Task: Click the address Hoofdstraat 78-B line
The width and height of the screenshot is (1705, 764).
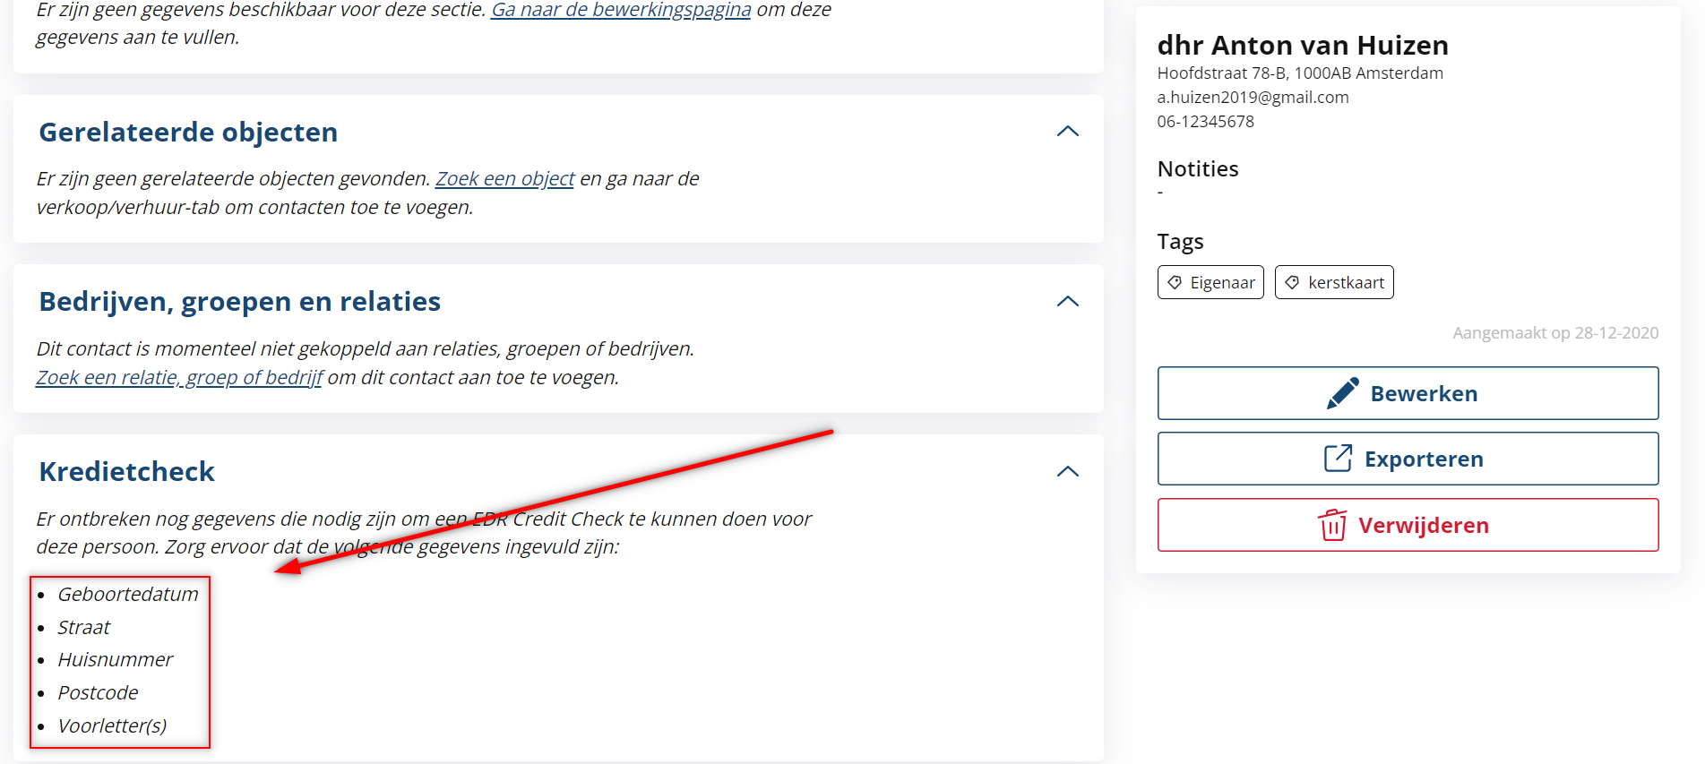Action: click(x=1299, y=73)
